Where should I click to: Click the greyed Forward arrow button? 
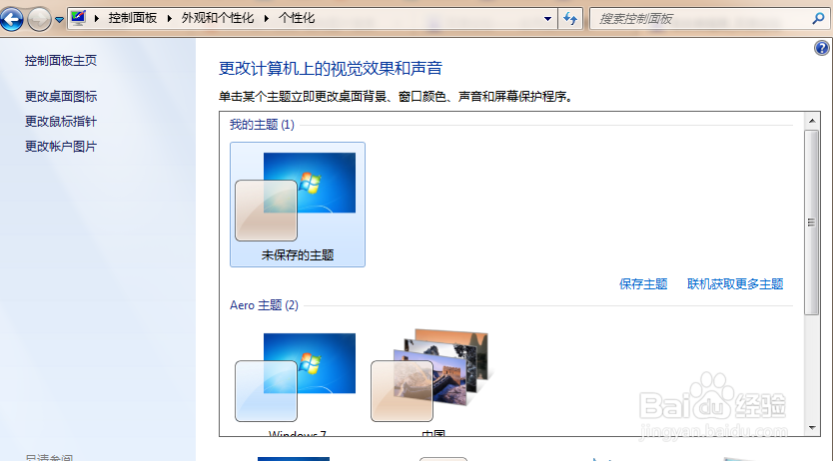(39, 20)
